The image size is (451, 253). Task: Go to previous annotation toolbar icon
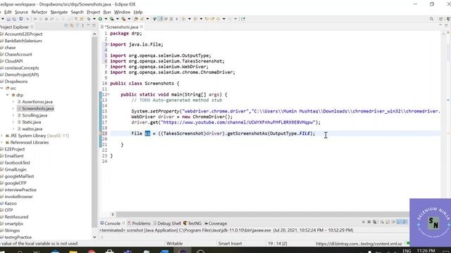point(195,19)
